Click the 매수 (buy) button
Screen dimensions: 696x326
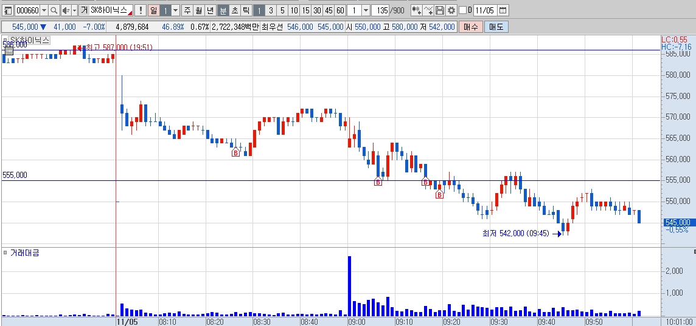tap(470, 27)
